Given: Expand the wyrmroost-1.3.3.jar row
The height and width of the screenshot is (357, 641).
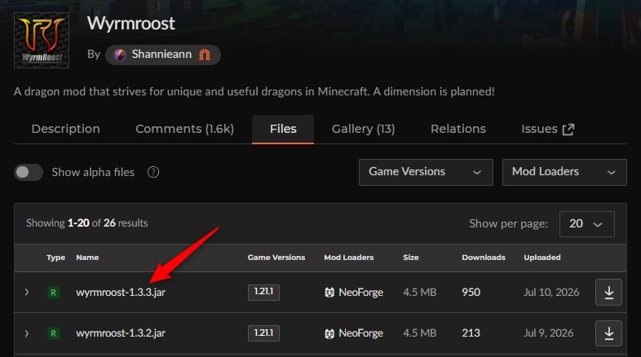Looking at the screenshot, I should point(27,292).
